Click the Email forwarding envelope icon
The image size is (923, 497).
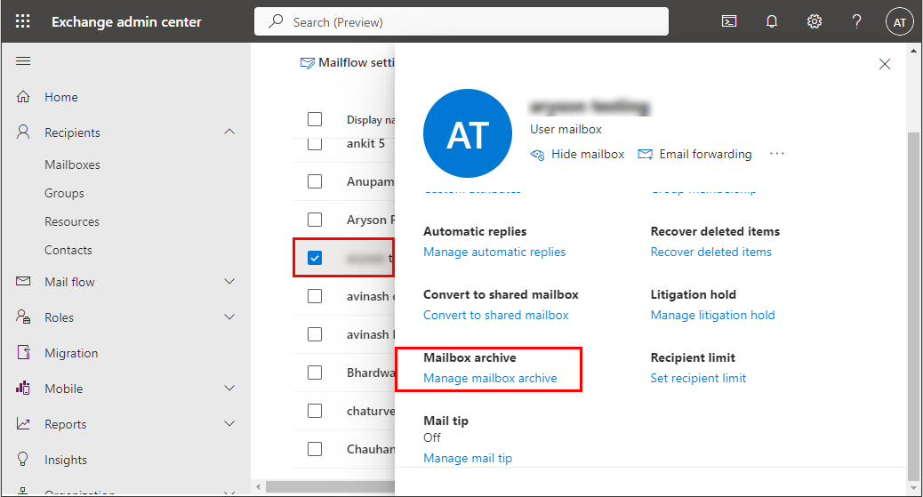646,155
